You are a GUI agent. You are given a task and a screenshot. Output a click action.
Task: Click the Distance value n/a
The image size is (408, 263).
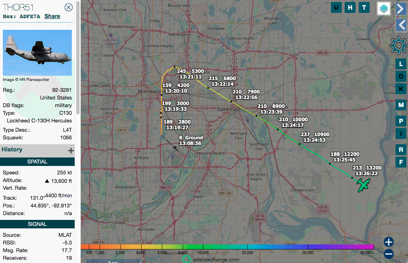point(68,213)
